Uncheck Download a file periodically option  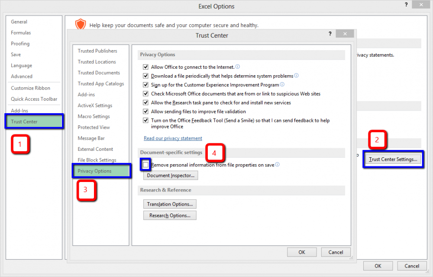145,76
